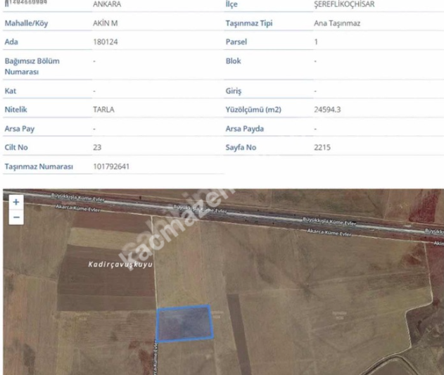This screenshot has width=444, height=375.
Task: Select the blue highlighted parcel on map
Action: click(185, 324)
